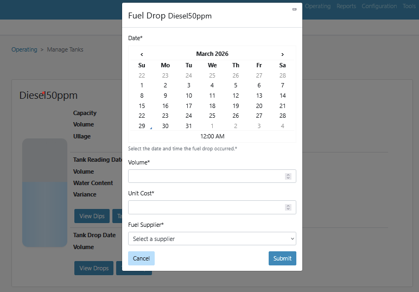Select March 17 in calendar

[x=189, y=106]
